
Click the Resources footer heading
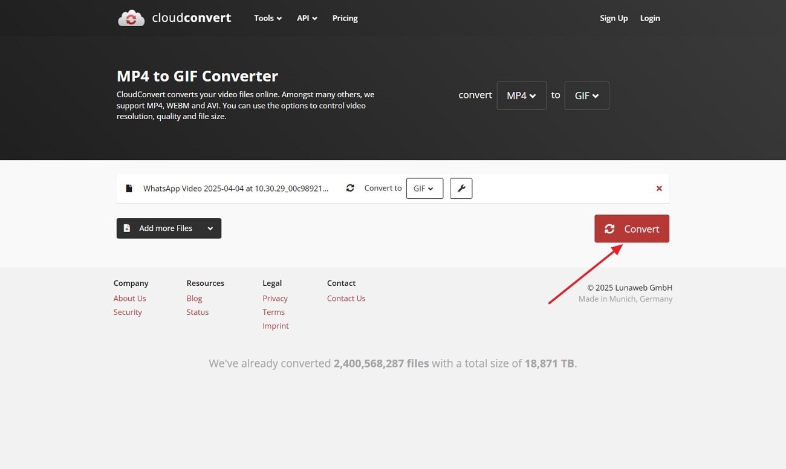click(206, 283)
